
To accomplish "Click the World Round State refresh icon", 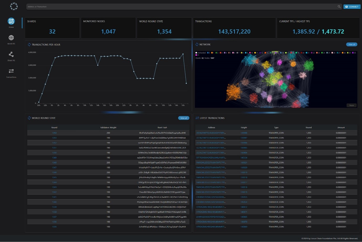I will [29, 118].
